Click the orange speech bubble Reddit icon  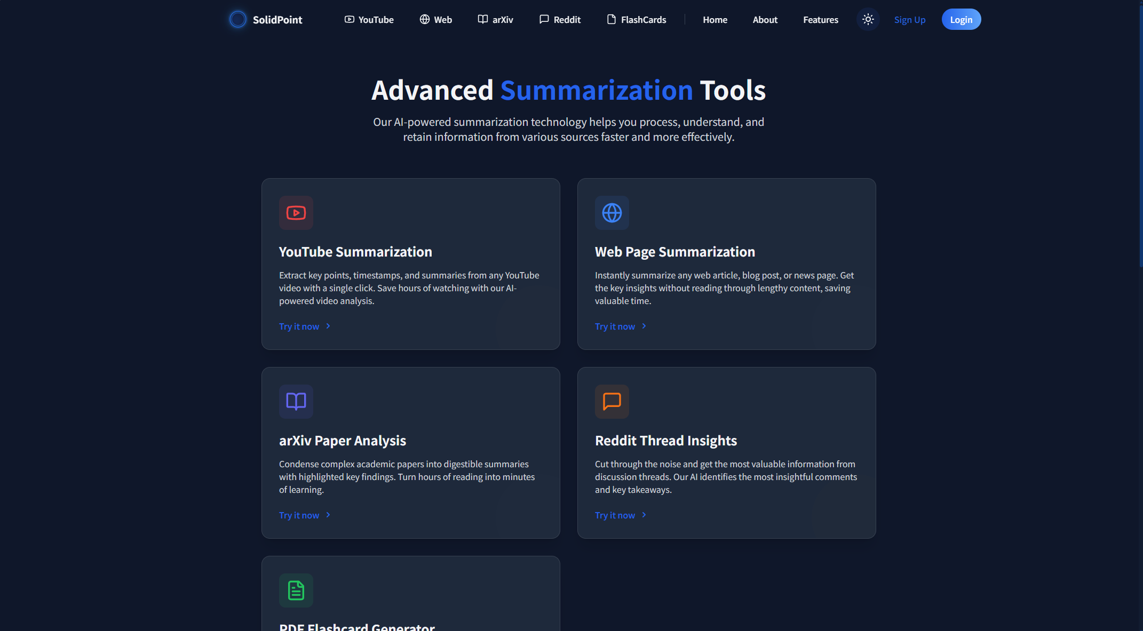point(612,402)
